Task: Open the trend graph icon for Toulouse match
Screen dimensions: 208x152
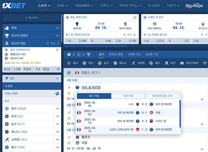Action: pyautogui.click(x=94, y=148)
